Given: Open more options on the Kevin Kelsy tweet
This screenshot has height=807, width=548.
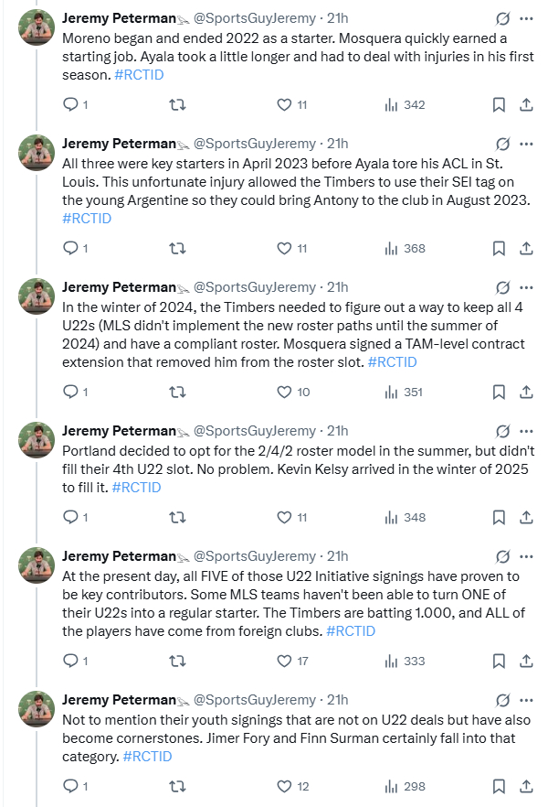Looking at the screenshot, I should (x=526, y=431).
